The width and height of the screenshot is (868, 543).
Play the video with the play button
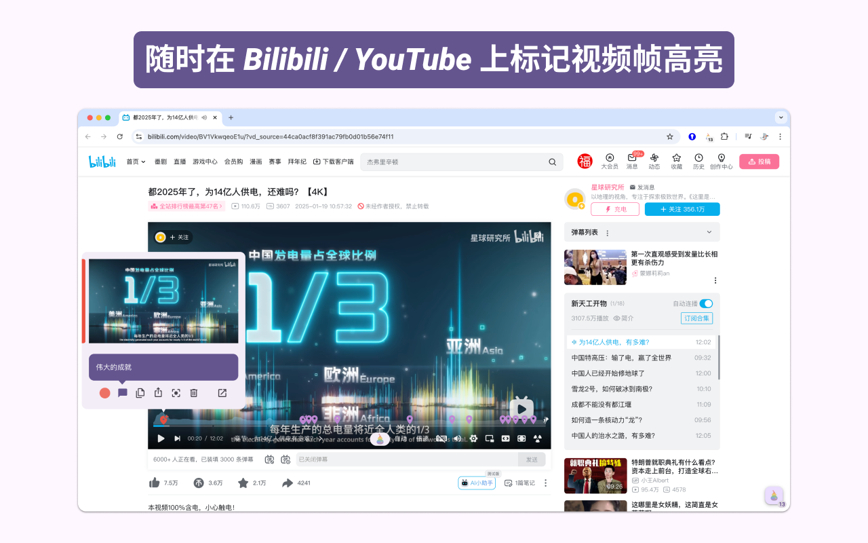click(x=161, y=438)
